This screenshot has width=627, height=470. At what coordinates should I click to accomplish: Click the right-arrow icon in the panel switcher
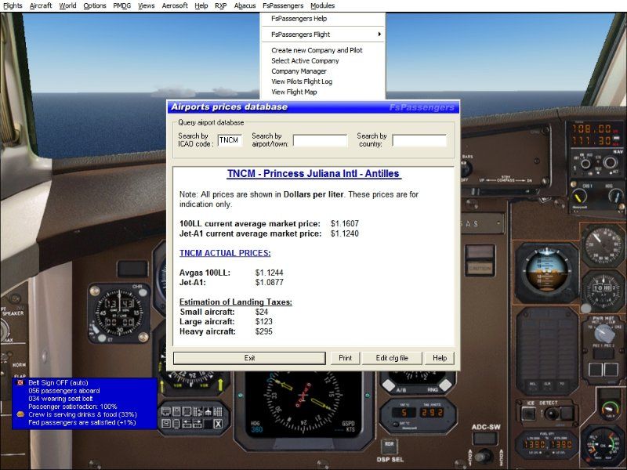[x=198, y=424]
